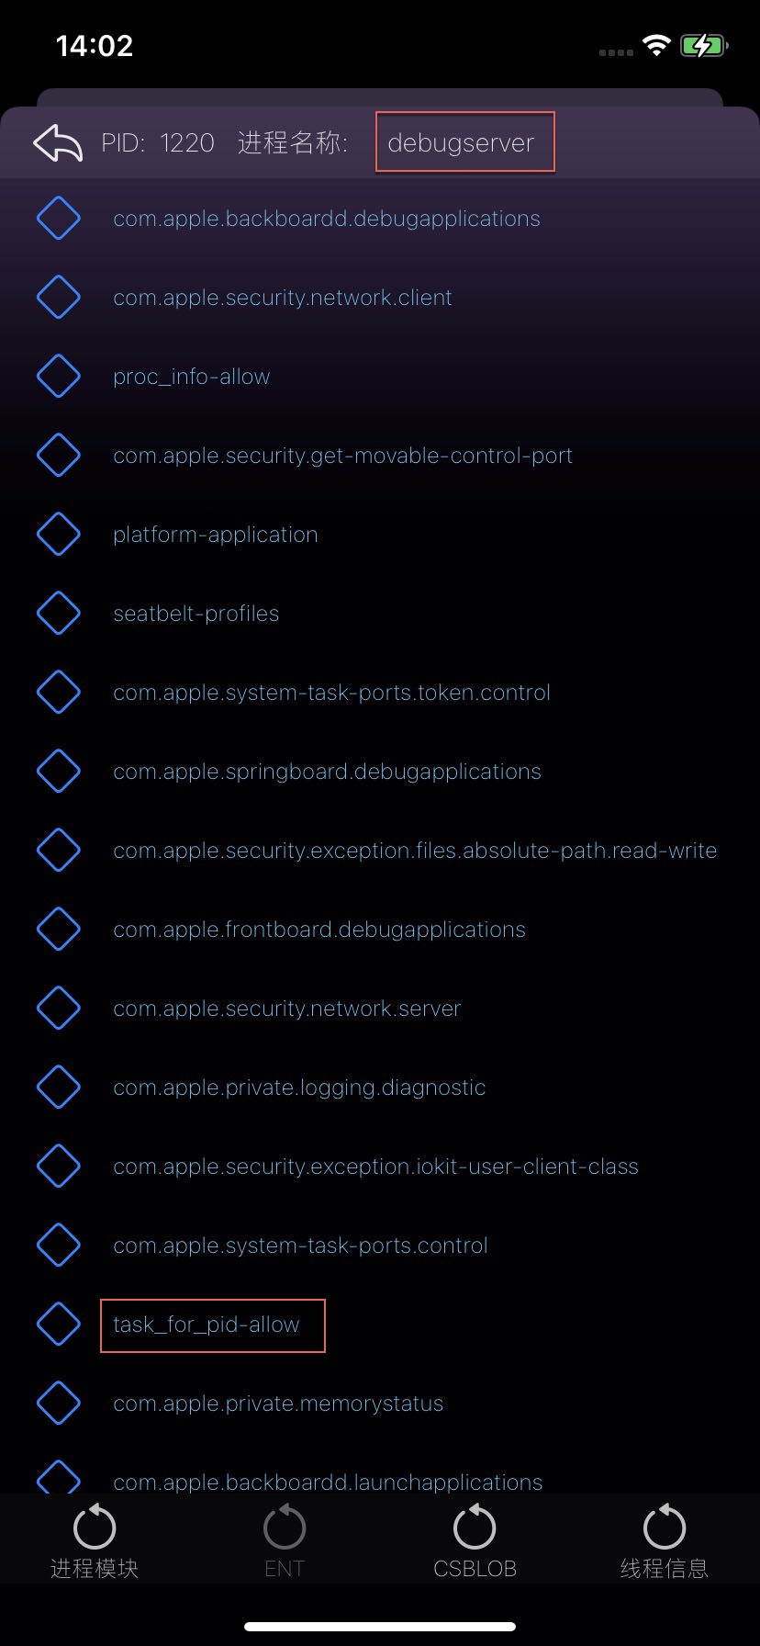760x1646 pixels.
Task: Tap diamond icon beside com.apple.private.logging.diagnostic
Action: point(59,1088)
